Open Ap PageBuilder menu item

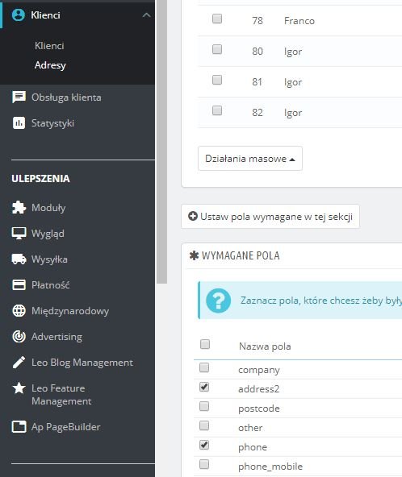click(x=66, y=427)
